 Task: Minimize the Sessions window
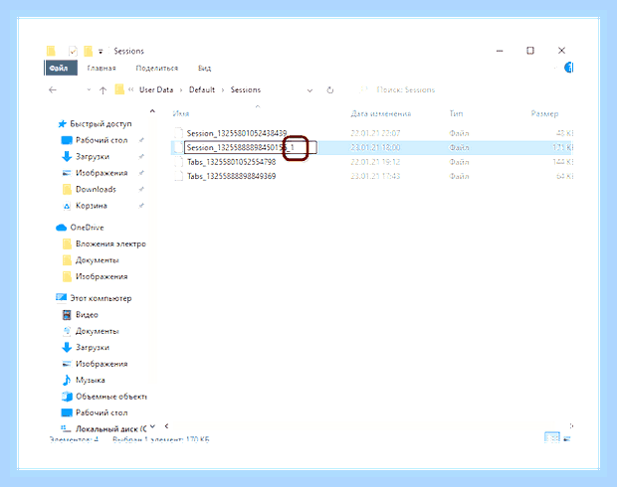pos(500,51)
